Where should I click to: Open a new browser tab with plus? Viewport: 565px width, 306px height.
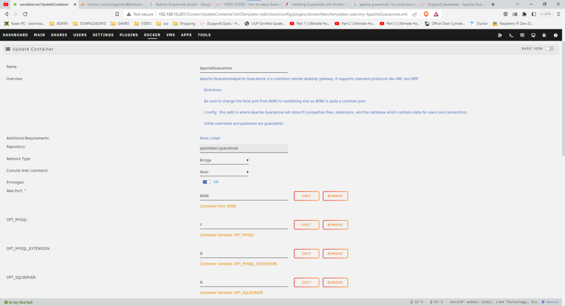(x=493, y=5)
